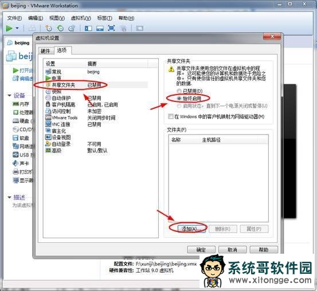
Task: Click the dialog 帮助 button
Action: (264, 250)
